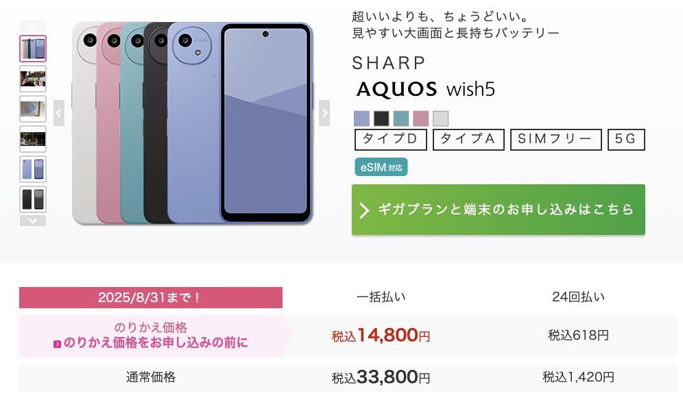Select the black color swatch
Viewport: 683px width, 398px height.
pyautogui.click(x=381, y=119)
